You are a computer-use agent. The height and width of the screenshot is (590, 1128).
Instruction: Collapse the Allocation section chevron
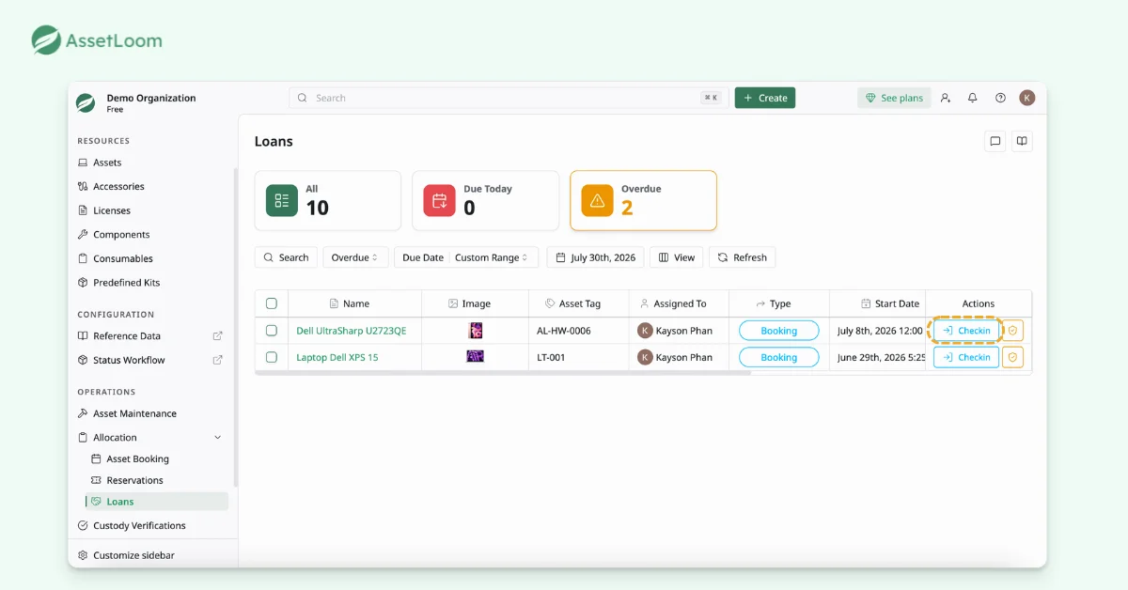click(218, 438)
